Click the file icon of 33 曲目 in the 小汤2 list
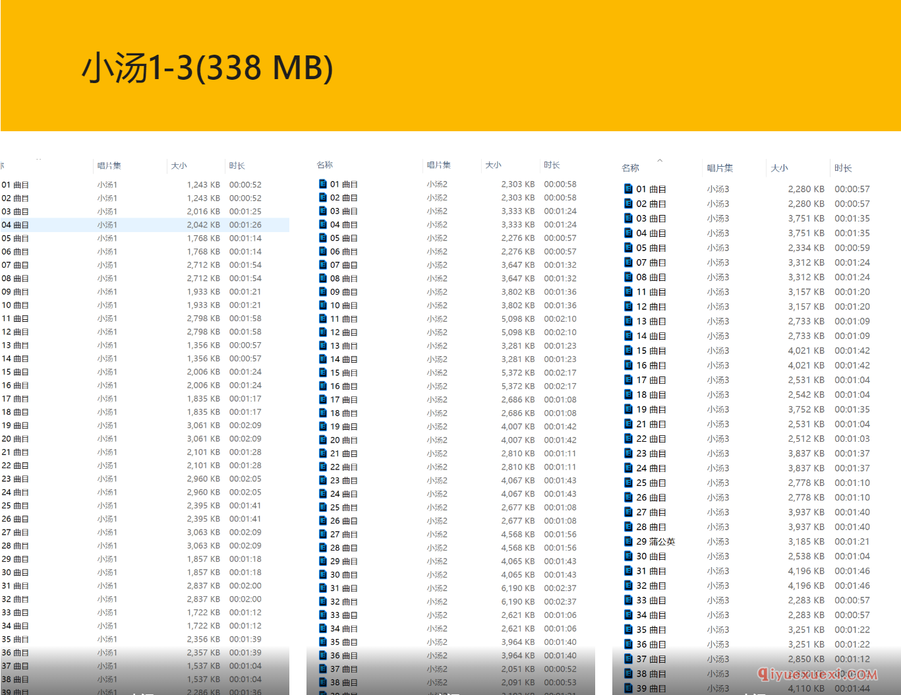The height and width of the screenshot is (695, 901). (x=323, y=615)
